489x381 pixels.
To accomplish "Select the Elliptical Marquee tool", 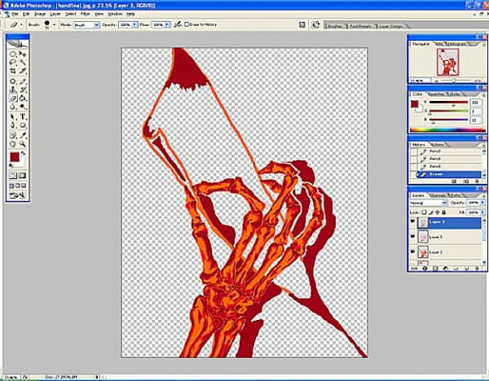I will point(13,55).
